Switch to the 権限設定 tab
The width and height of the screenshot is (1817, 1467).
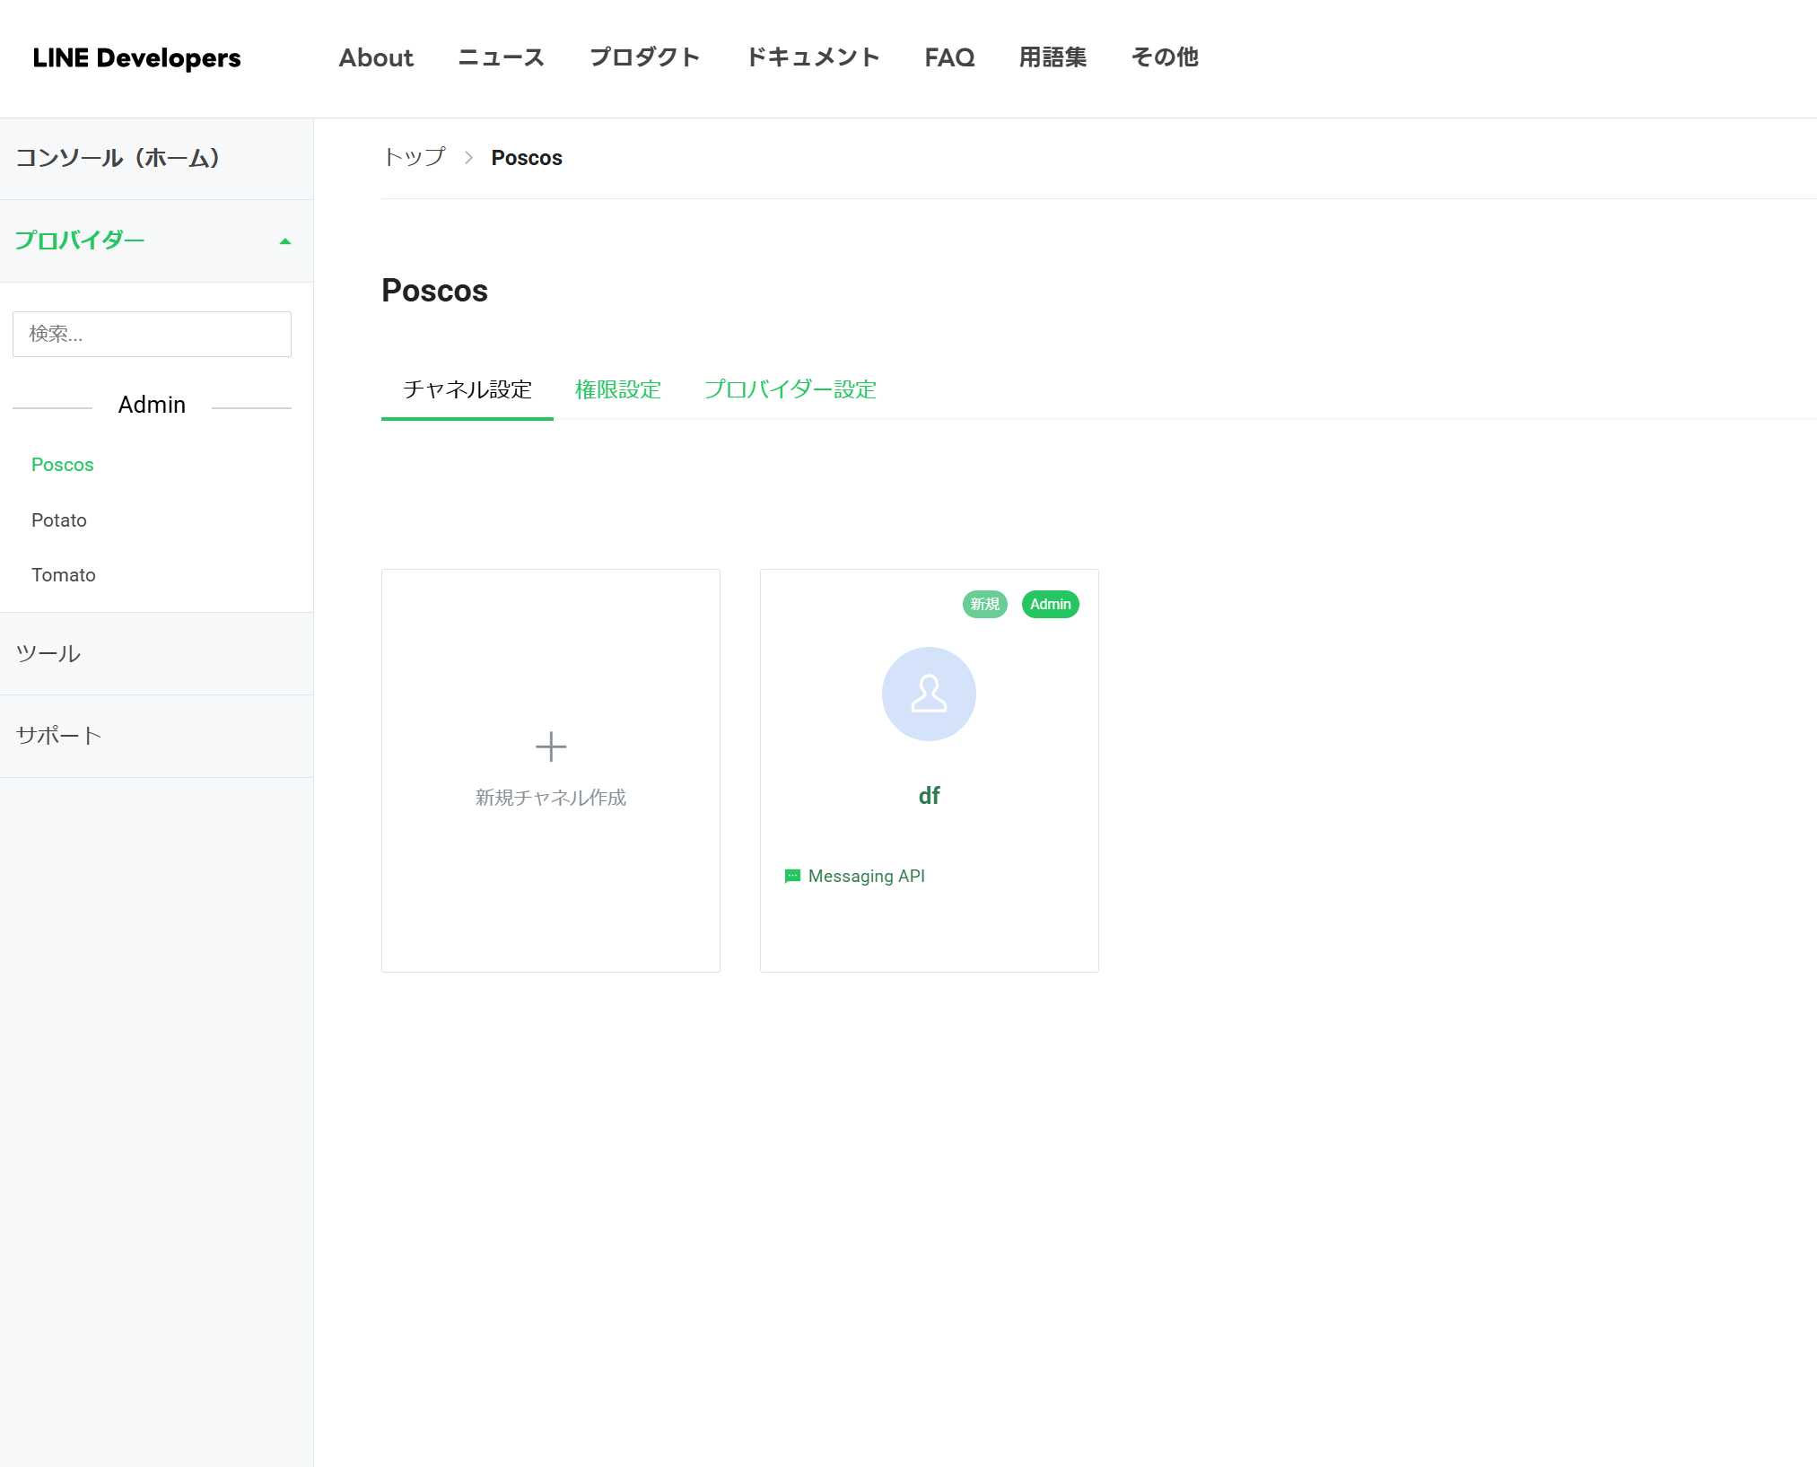(x=617, y=389)
